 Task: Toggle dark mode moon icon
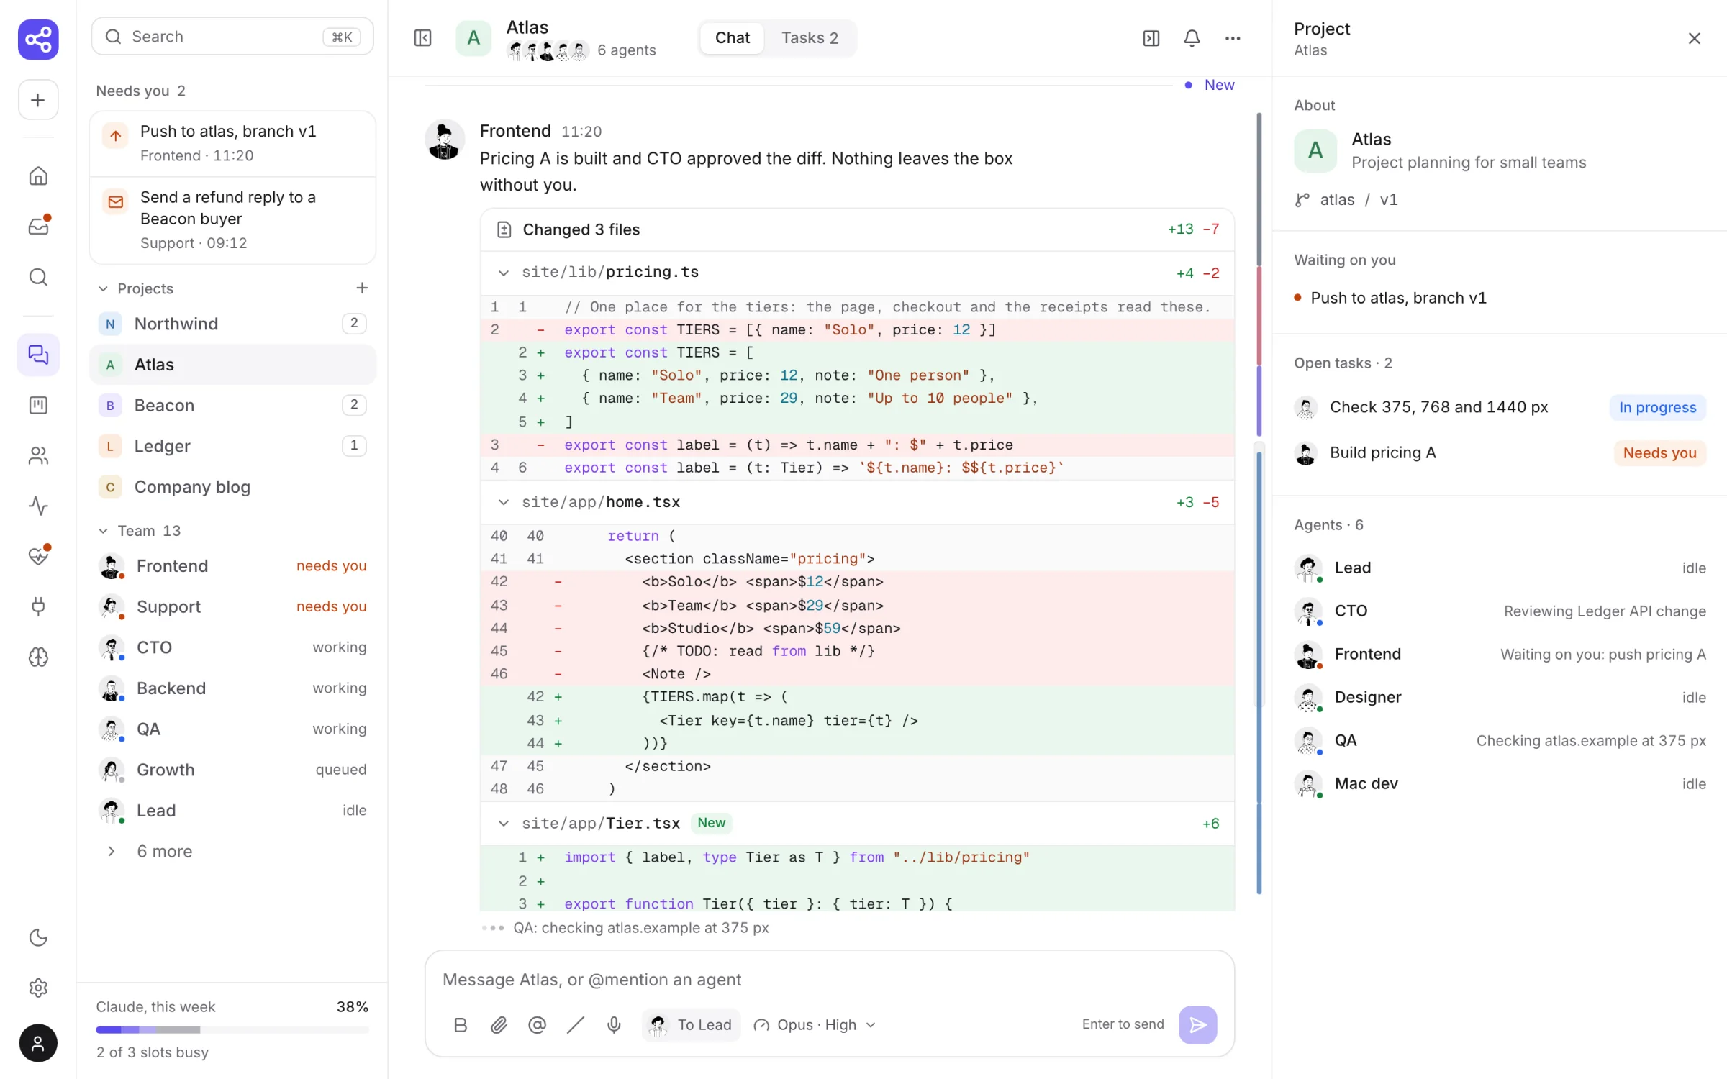point(38,937)
